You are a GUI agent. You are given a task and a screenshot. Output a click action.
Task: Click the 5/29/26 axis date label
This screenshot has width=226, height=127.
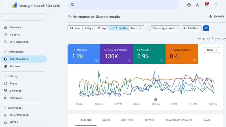click(213, 104)
